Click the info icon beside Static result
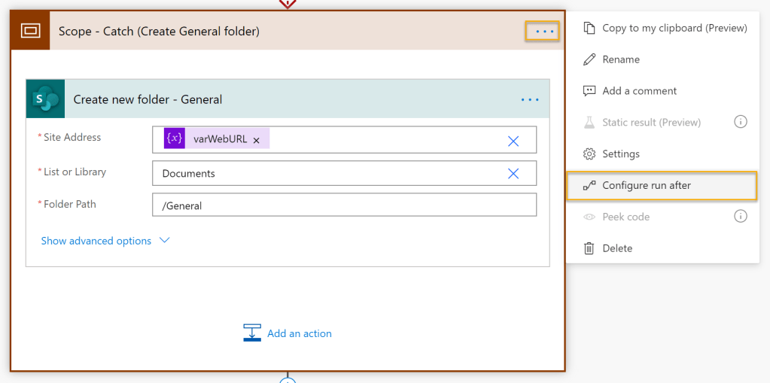The width and height of the screenshot is (770, 383). [741, 122]
